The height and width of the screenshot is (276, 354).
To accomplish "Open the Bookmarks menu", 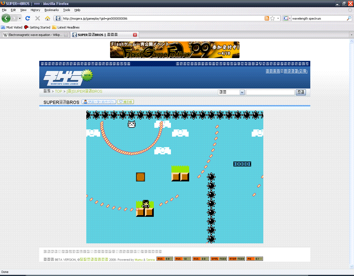I will (x=51, y=10).
